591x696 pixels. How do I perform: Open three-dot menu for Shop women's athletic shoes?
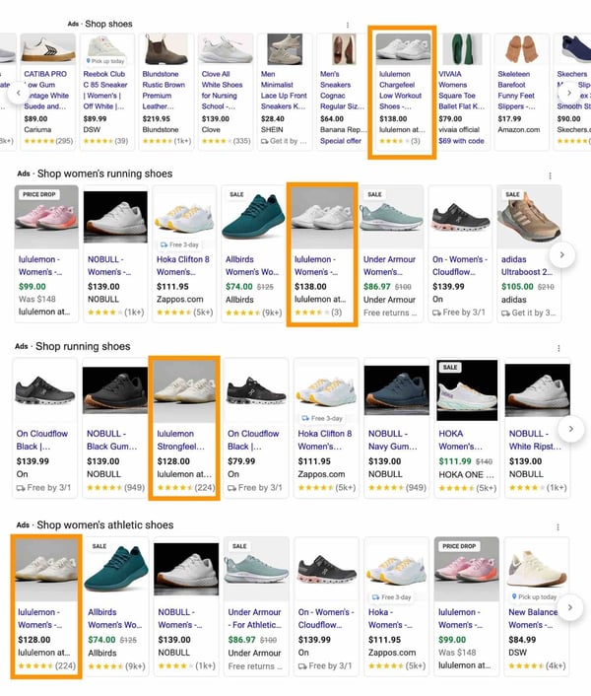point(558,526)
